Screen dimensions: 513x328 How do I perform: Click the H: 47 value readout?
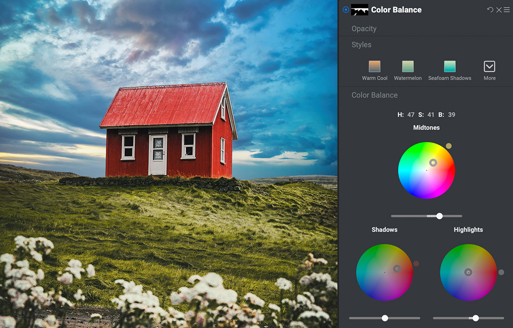point(406,114)
